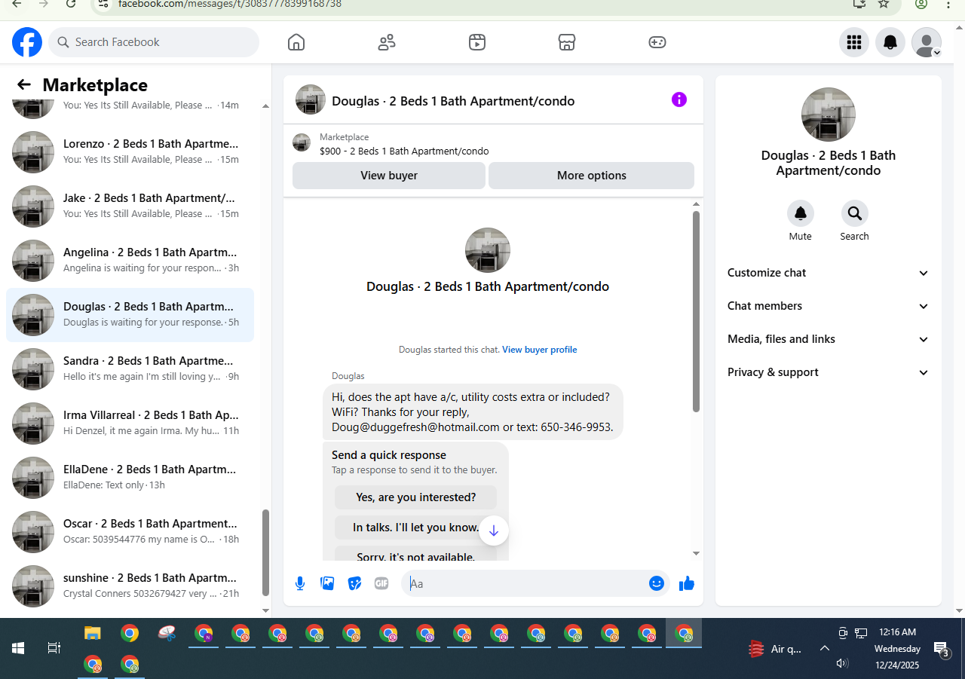Image resolution: width=965 pixels, height=679 pixels.
Task: Open the Lorenzo conversation
Action: pos(130,152)
